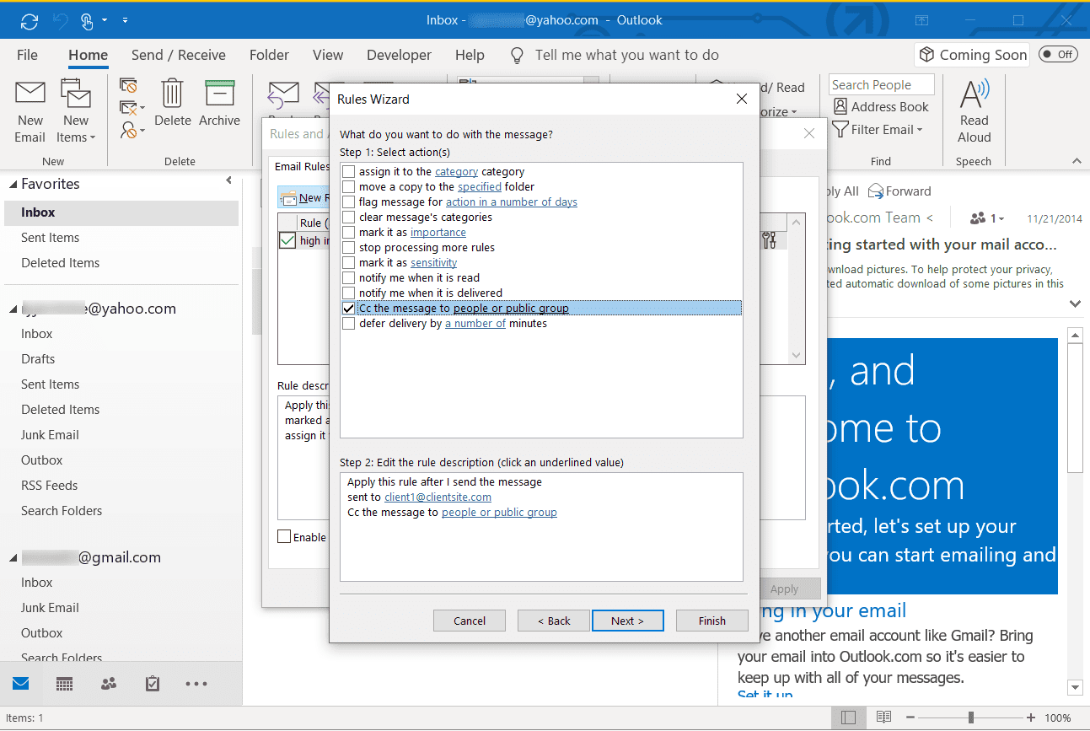The image size is (1090, 731).
Task: Switch to the Send / Receive tab
Action: (178, 55)
